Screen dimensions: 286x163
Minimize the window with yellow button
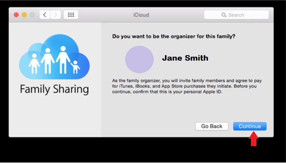(24, 15)
